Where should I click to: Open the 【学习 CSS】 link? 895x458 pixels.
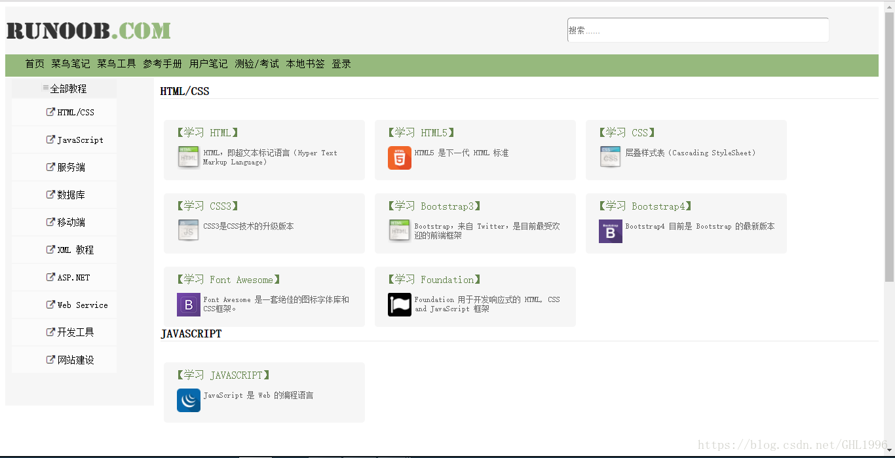tap(627, 133)
